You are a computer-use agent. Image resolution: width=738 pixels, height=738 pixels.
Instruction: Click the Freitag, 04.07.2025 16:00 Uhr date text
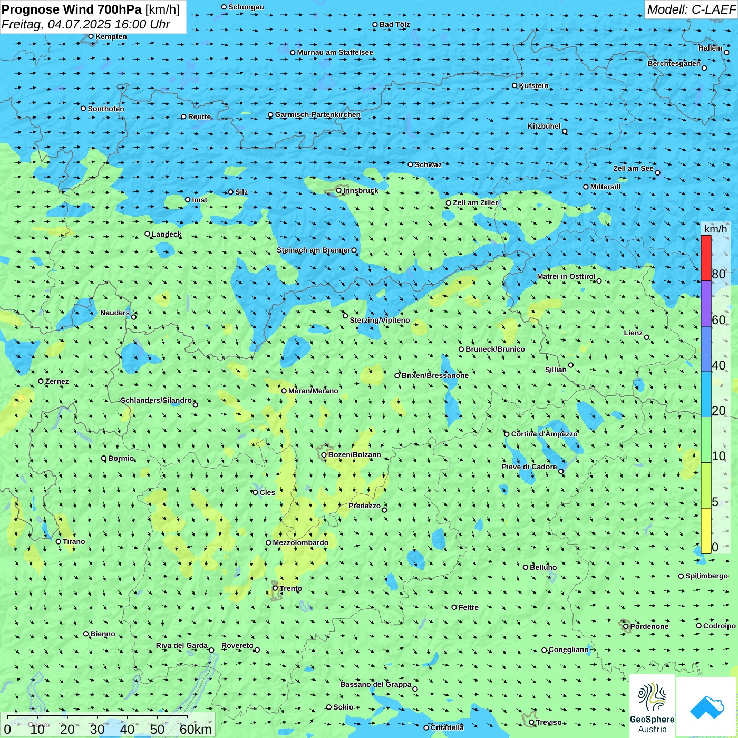[x=86, y=24]
